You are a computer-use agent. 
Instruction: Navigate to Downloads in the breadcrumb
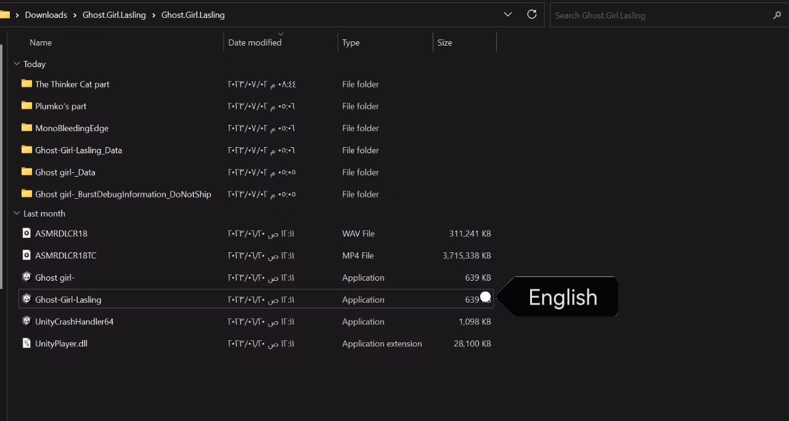46,15
